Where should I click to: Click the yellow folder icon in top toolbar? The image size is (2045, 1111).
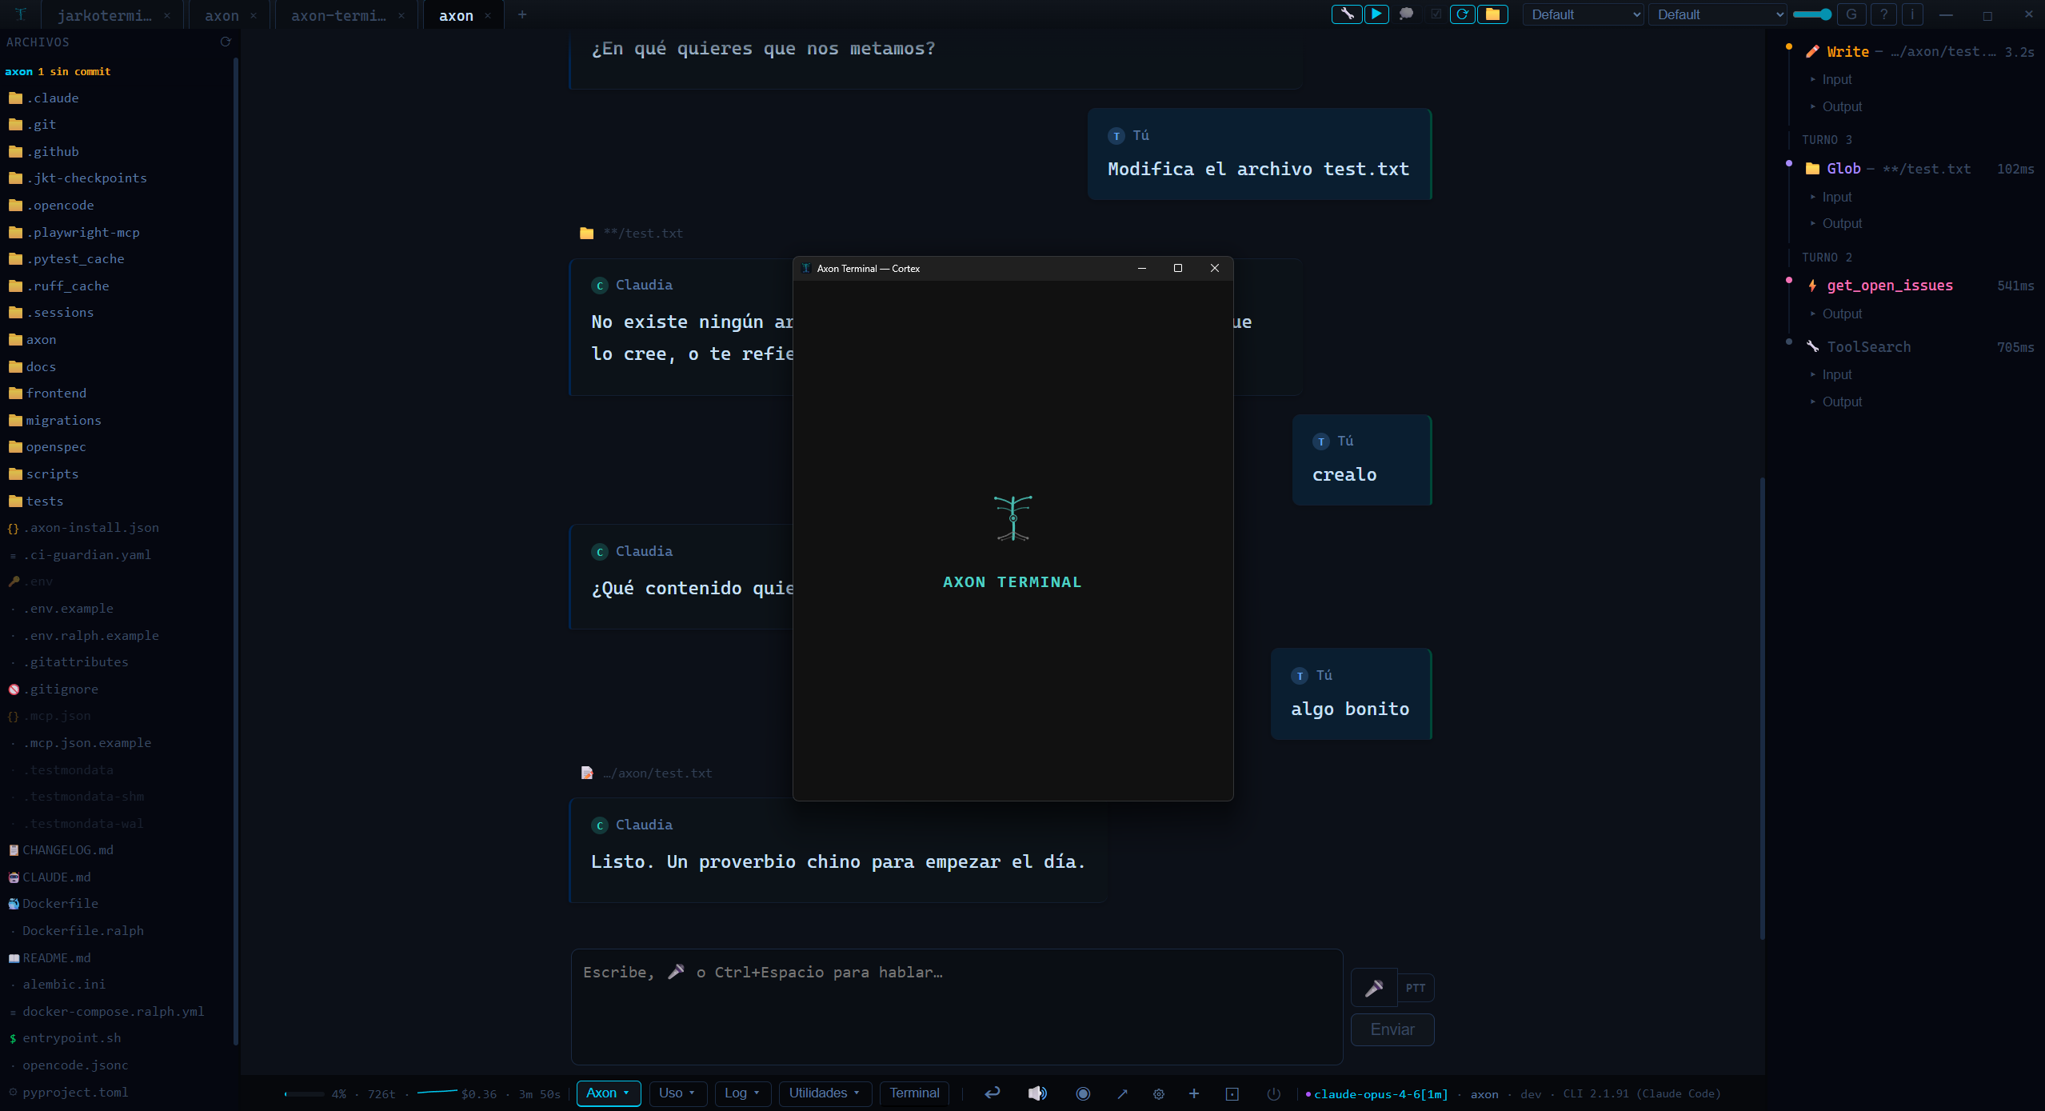pyautogui.click(x=1492, y=14)
